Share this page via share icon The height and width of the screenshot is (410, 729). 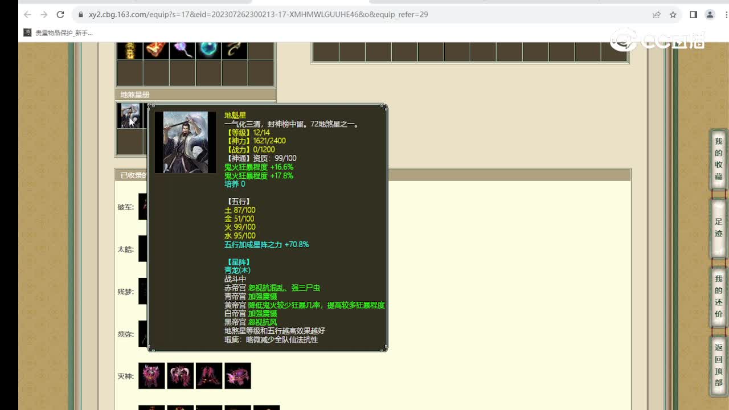pos(657,15)
